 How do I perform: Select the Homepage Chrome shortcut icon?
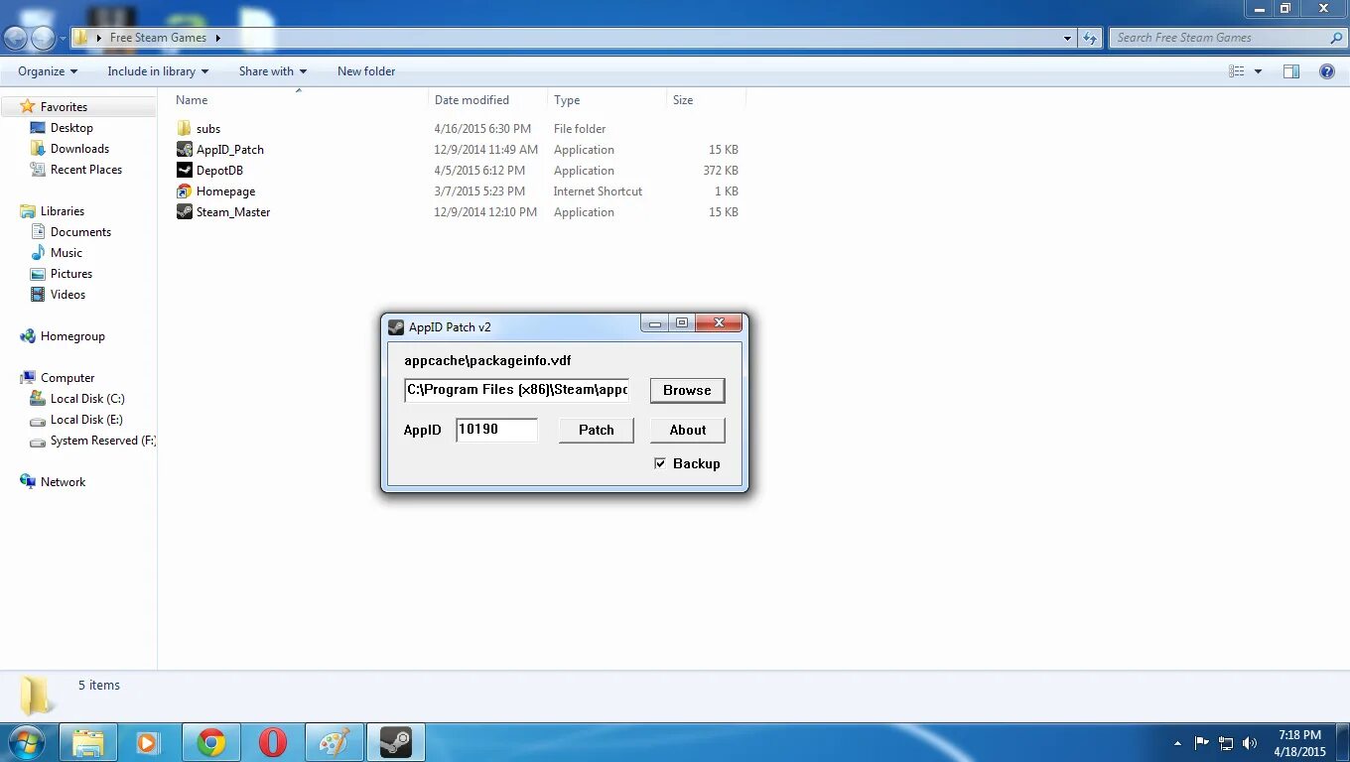click(185, 191)
